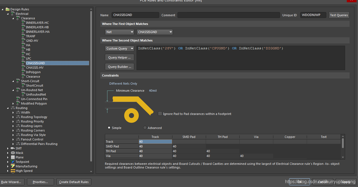Collapse the Design Rules tree root

click(3, 10)
